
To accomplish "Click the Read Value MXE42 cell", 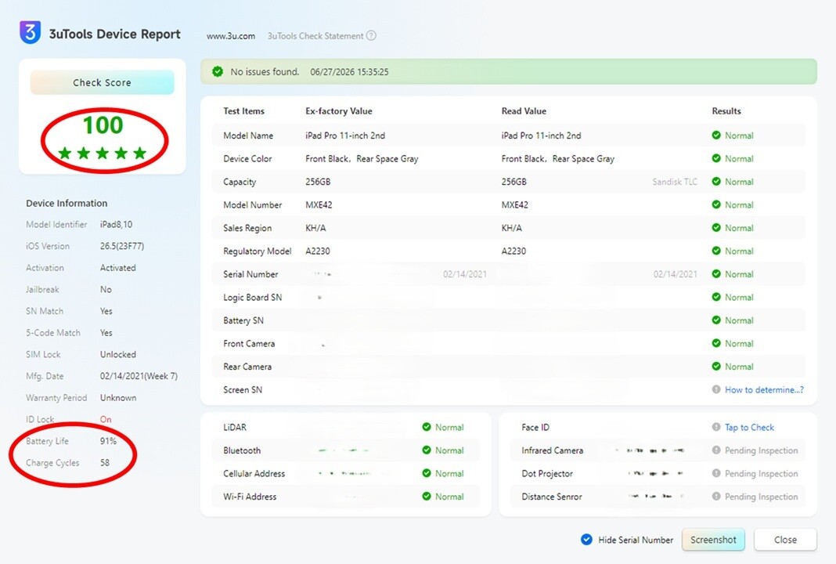I will 514,204.
